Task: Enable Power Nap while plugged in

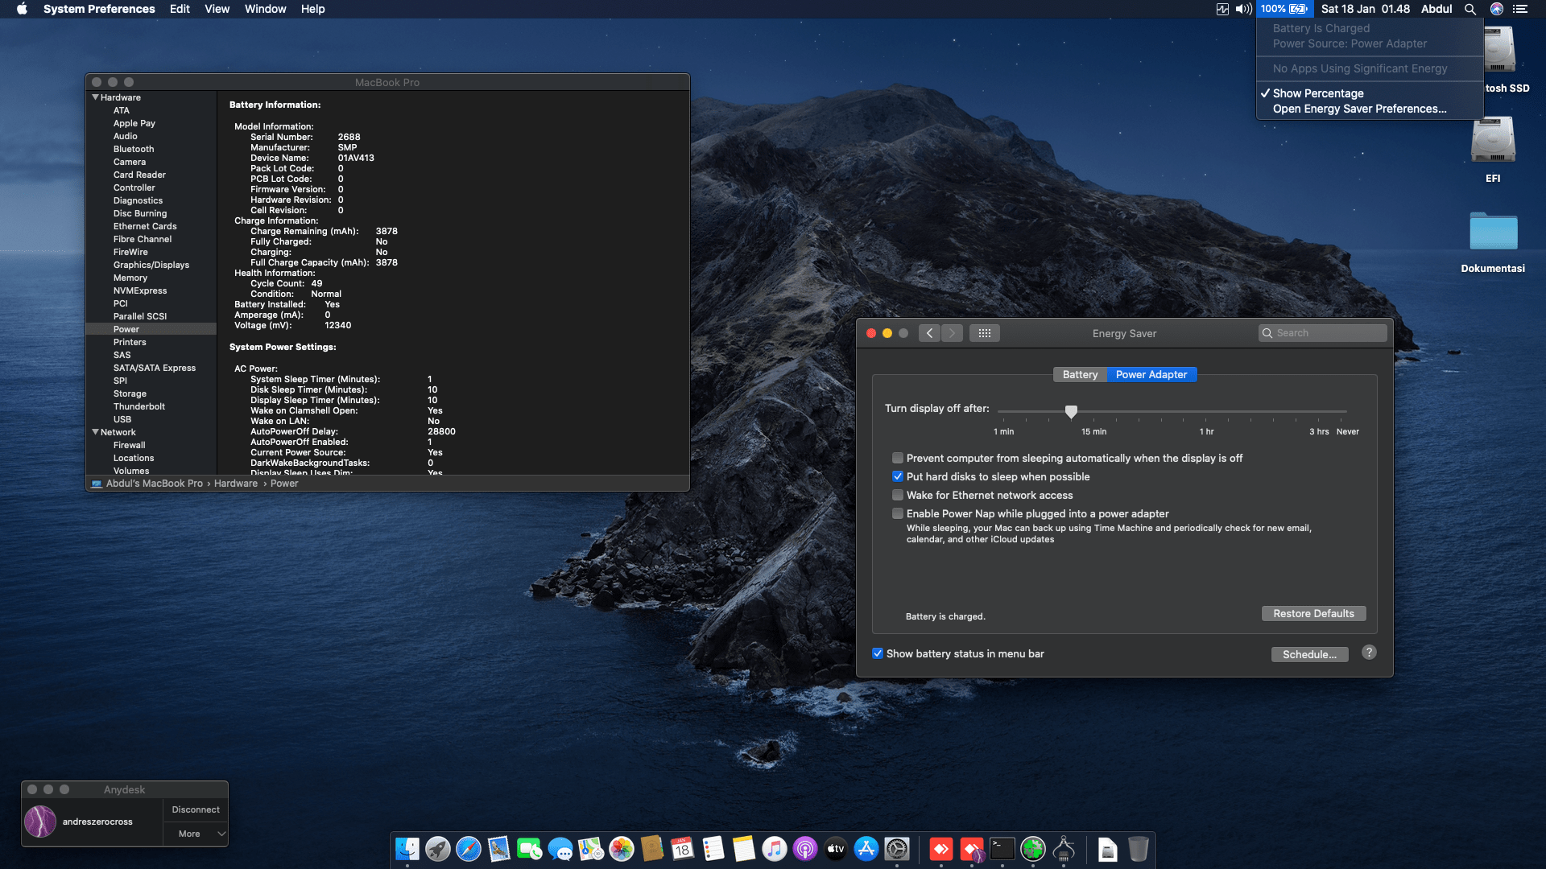Action: tap(898, 514)
